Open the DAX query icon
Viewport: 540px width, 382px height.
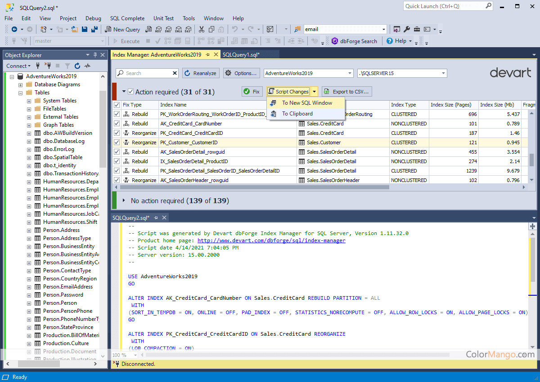coord(188,29)
